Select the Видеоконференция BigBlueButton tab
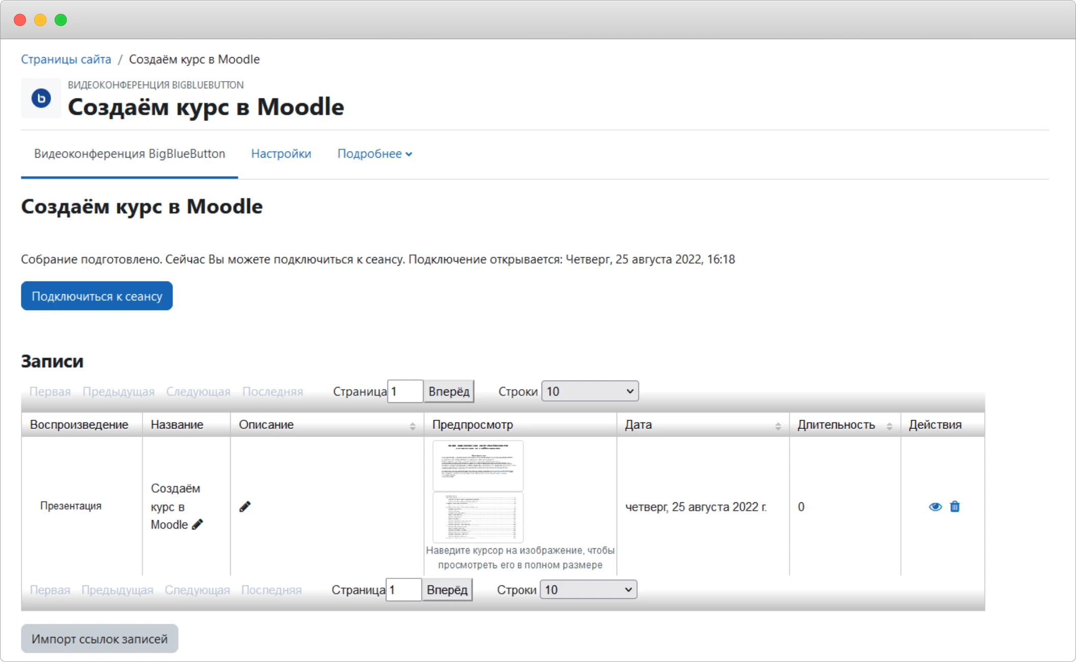This screenshot has width=1076, height=662. (129, 154)
